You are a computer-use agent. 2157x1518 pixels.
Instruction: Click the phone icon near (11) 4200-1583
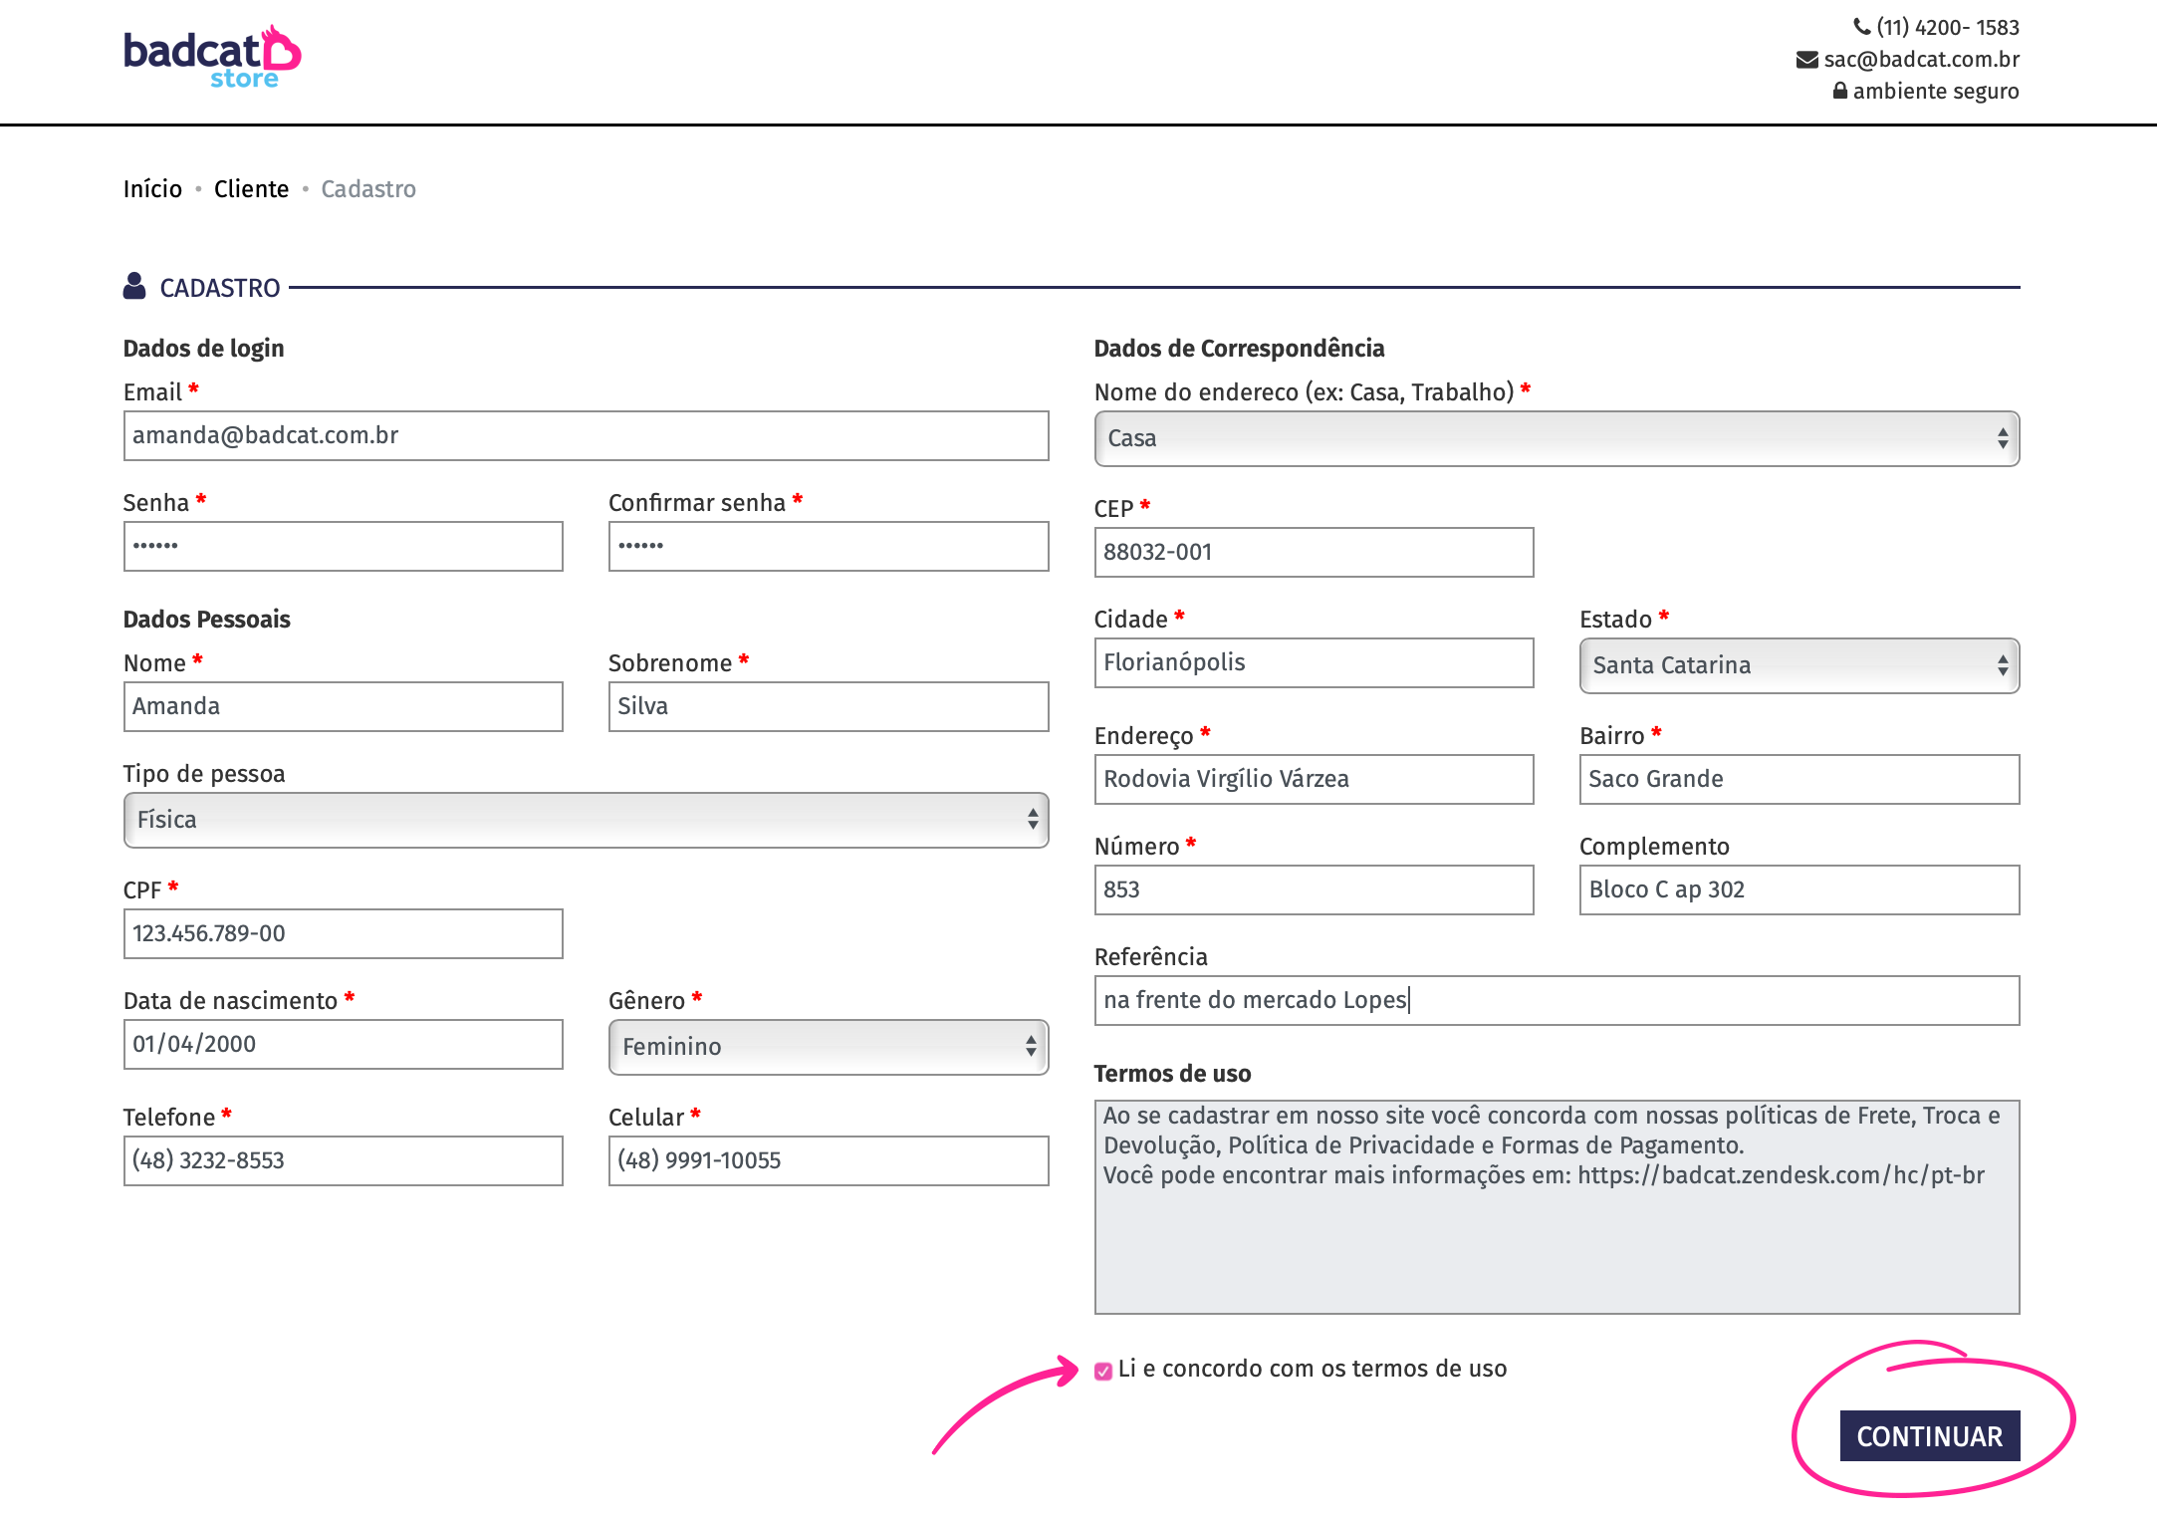(1861, 27)
